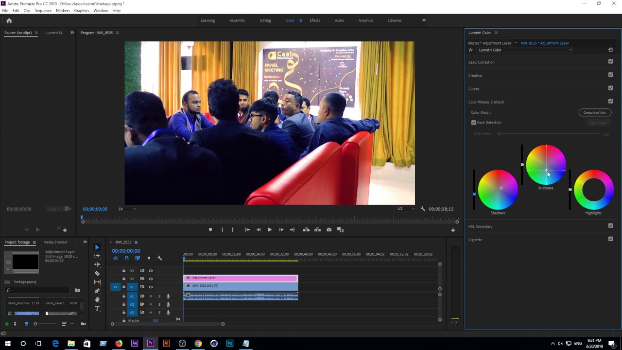
Task: Toggle Linked Selection in the timeline
Action: point(138,258)
